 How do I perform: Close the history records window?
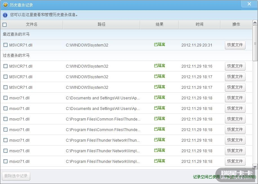[249, 4]
